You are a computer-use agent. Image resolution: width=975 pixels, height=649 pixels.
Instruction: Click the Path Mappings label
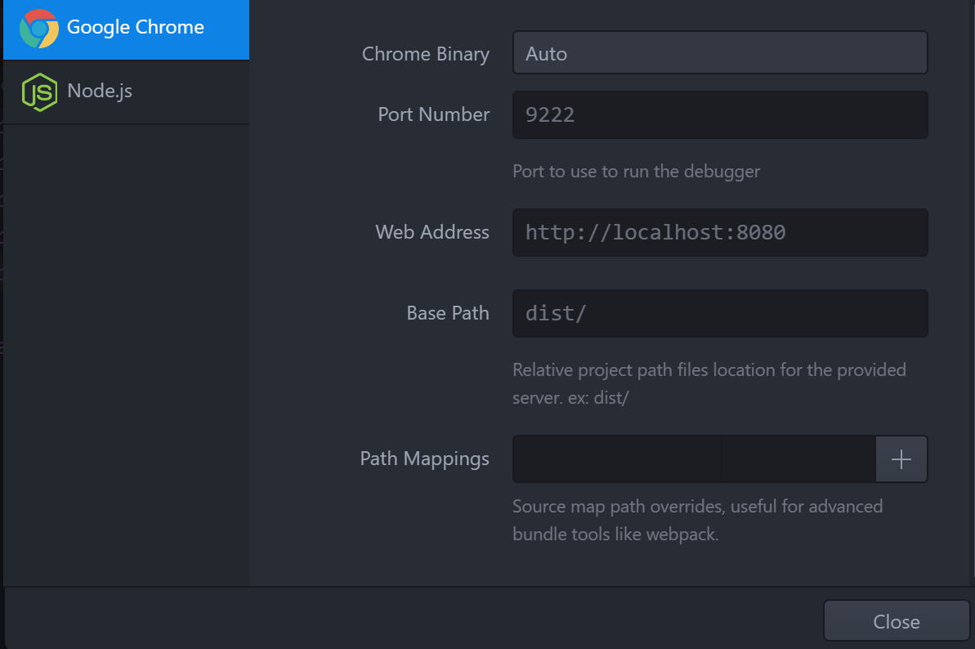point(425,459)
